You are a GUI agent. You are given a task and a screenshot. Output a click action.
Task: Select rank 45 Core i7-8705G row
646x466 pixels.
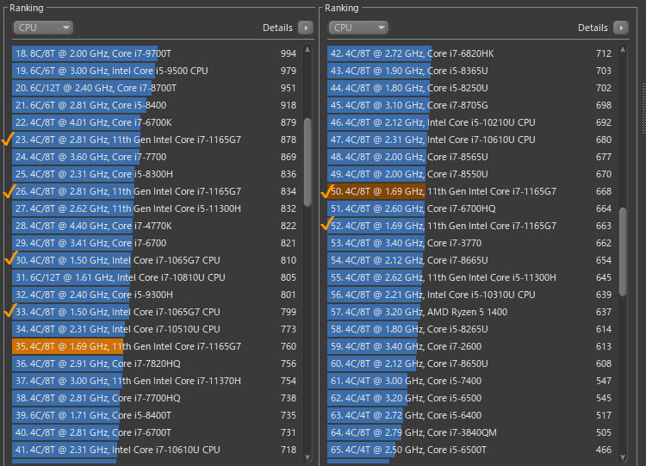469,105
